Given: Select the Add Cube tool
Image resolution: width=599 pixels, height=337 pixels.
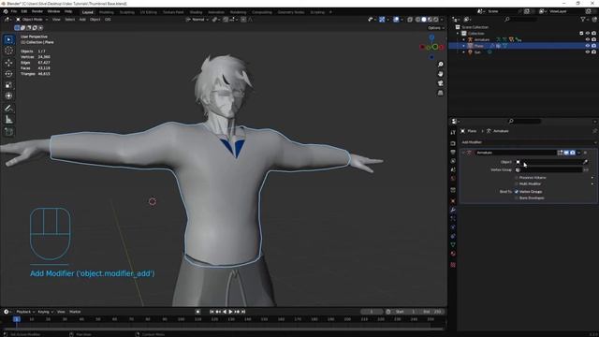Looking at the screenshot, I should click(8, 132).
